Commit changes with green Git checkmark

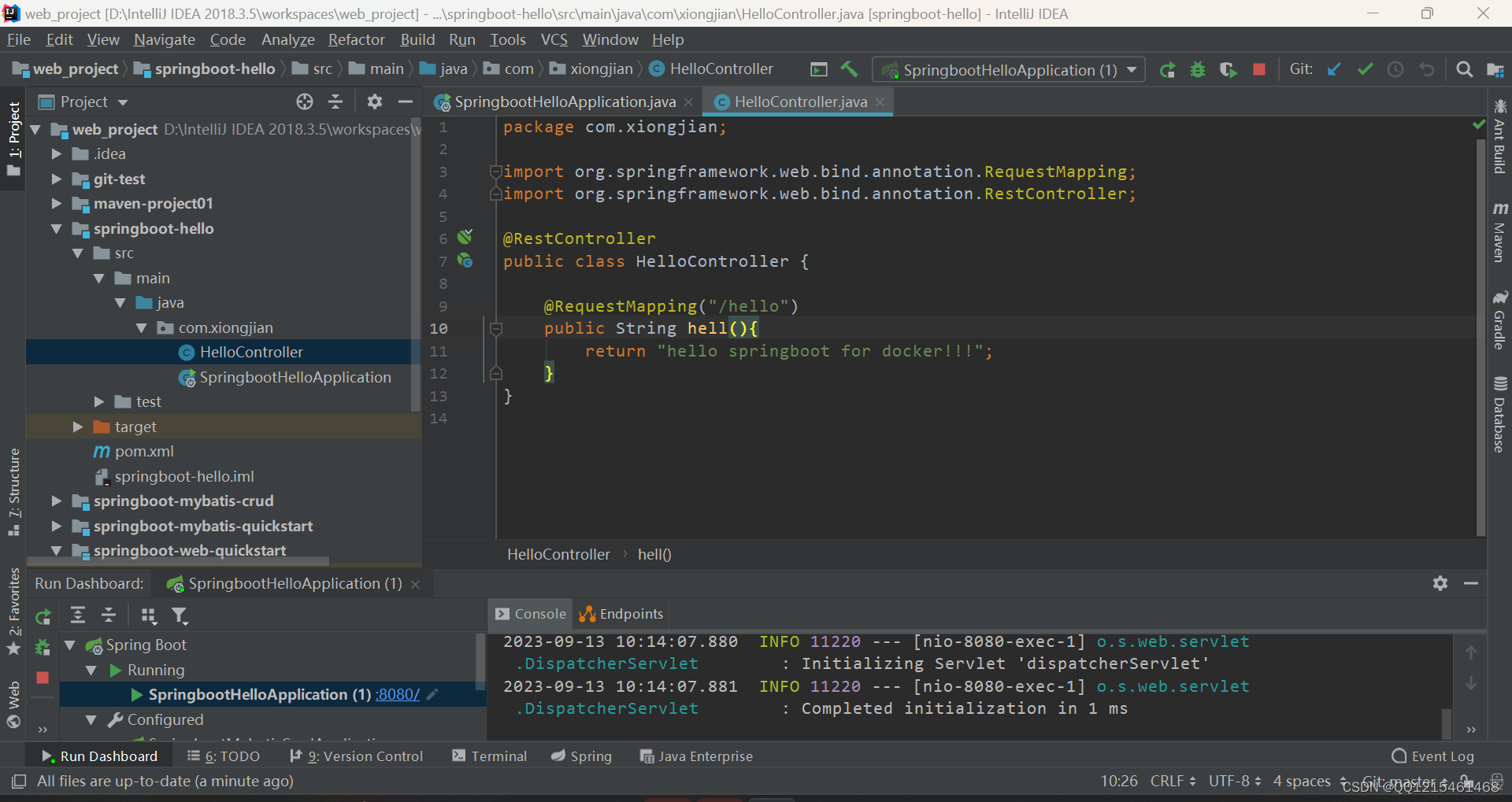[1365, 69]
